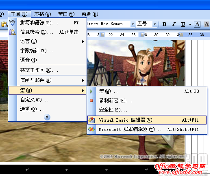
Task: Open 共享工作区(K) shared workspace
Action: (48, 70)
